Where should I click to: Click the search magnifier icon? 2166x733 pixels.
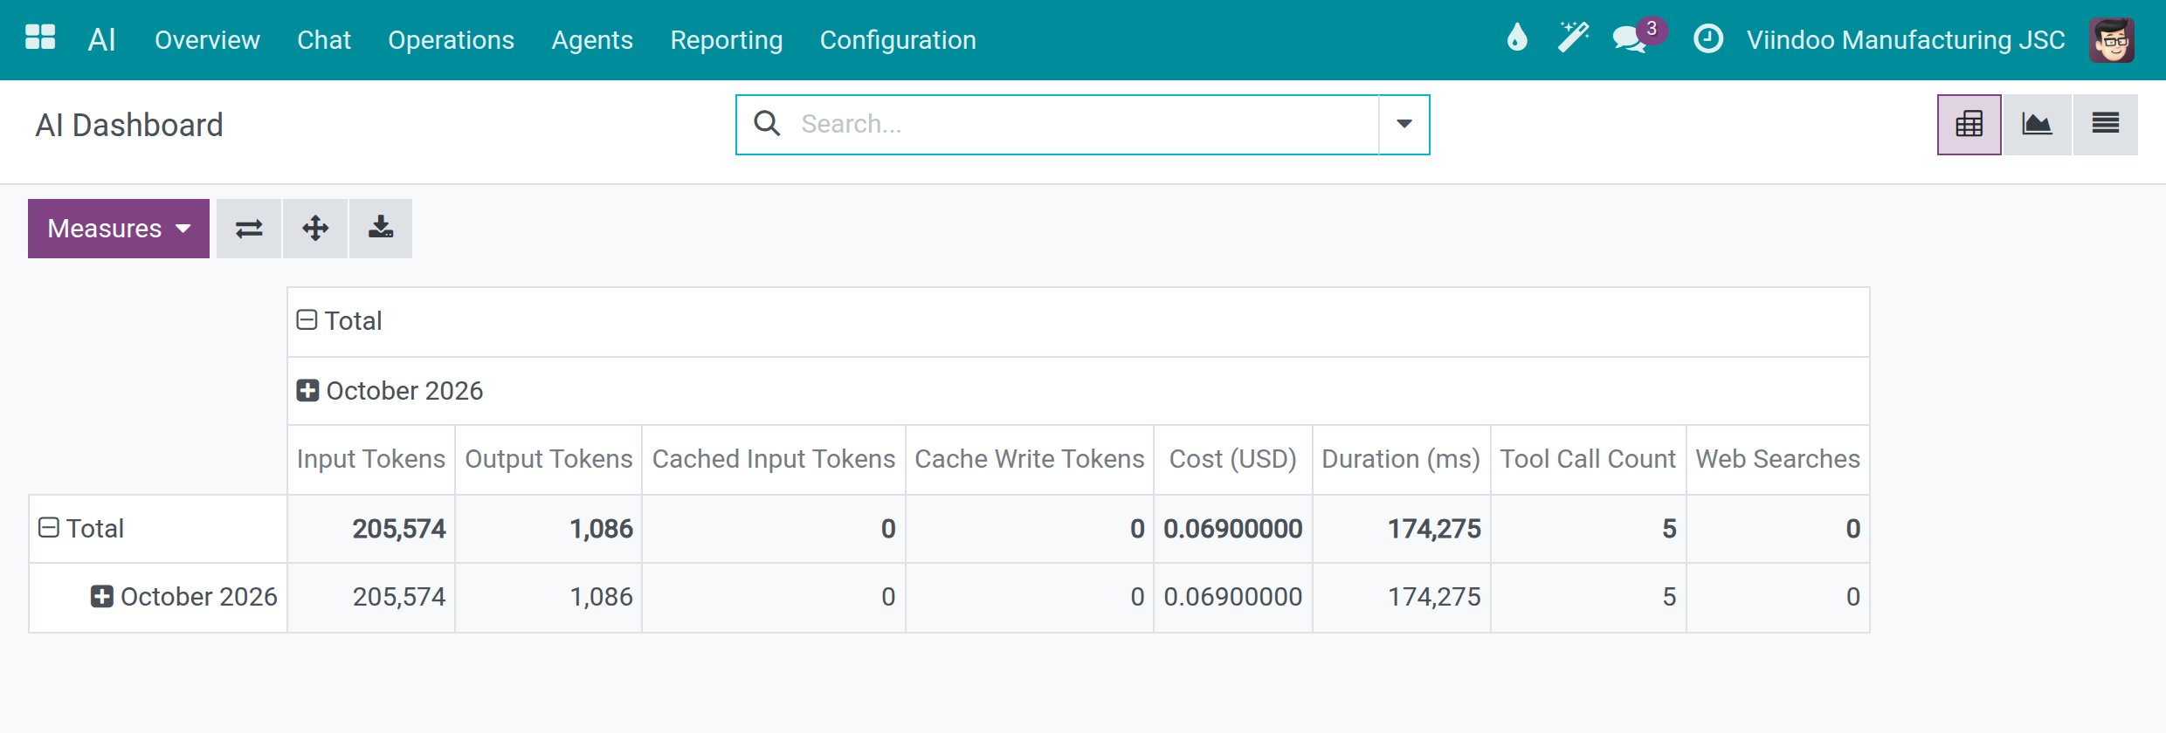tap(767, 123)
